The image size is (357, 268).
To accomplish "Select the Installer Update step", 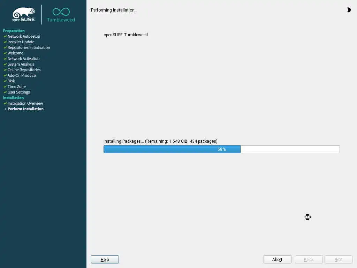I will (21, 42).
